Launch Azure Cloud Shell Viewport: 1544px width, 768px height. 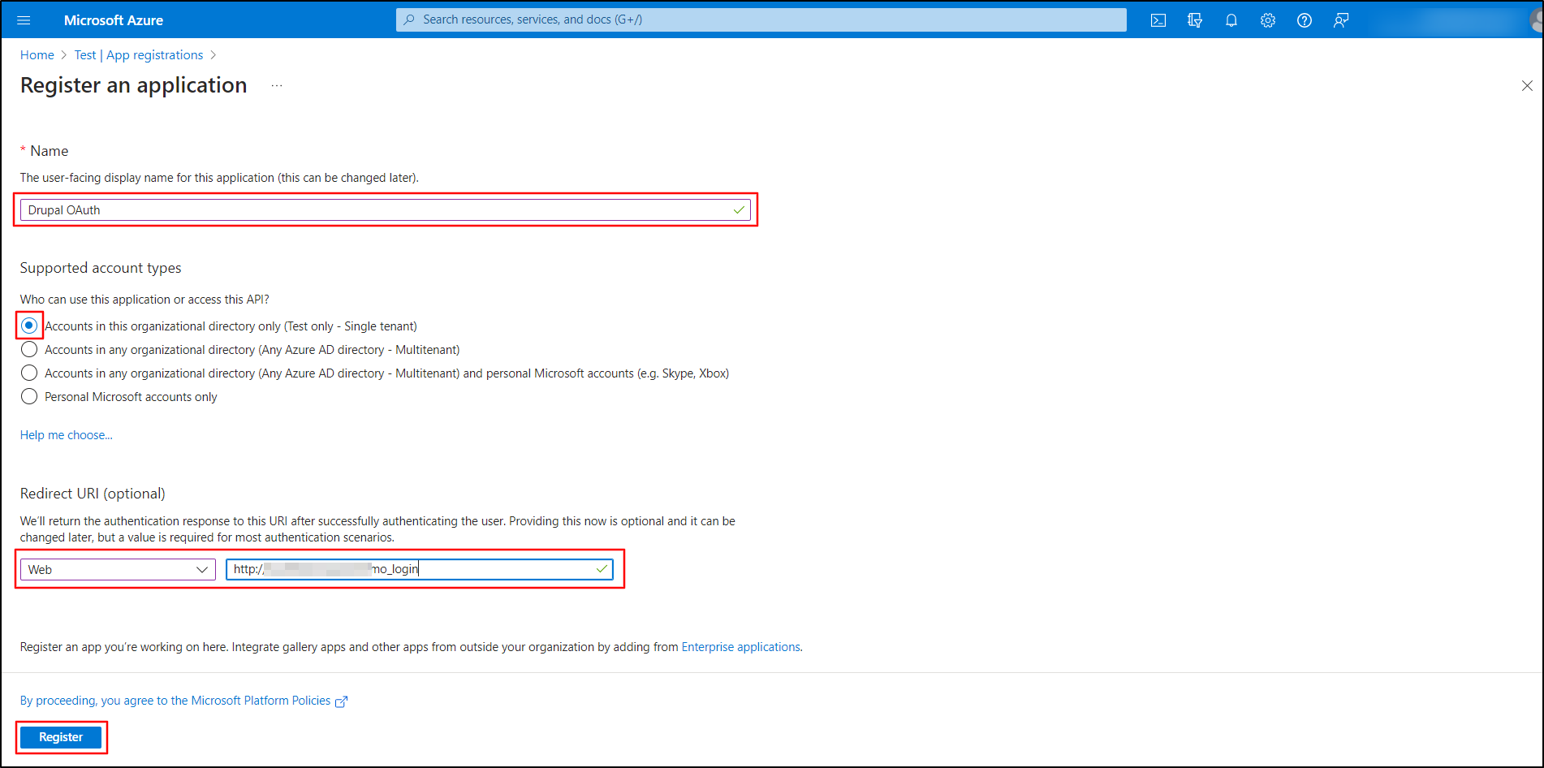click(x=1158, y=19)
